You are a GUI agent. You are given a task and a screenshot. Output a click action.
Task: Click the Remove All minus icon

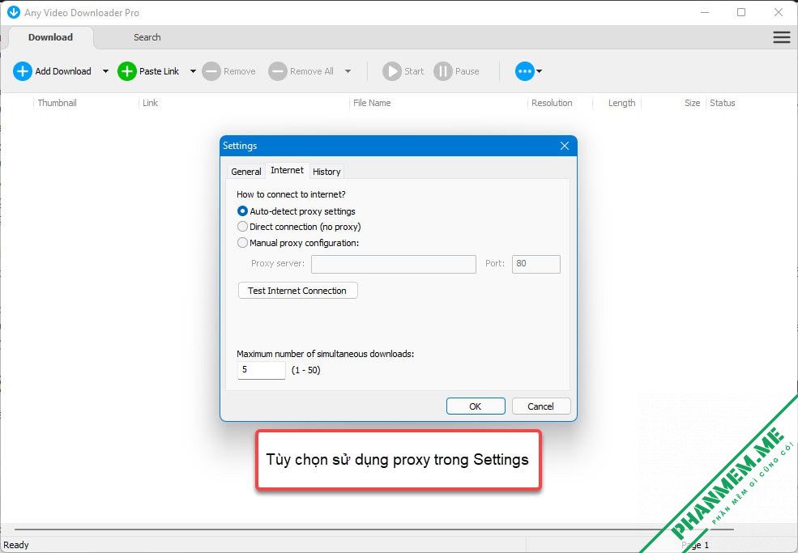pyautogui.click(x=278, y=71)
